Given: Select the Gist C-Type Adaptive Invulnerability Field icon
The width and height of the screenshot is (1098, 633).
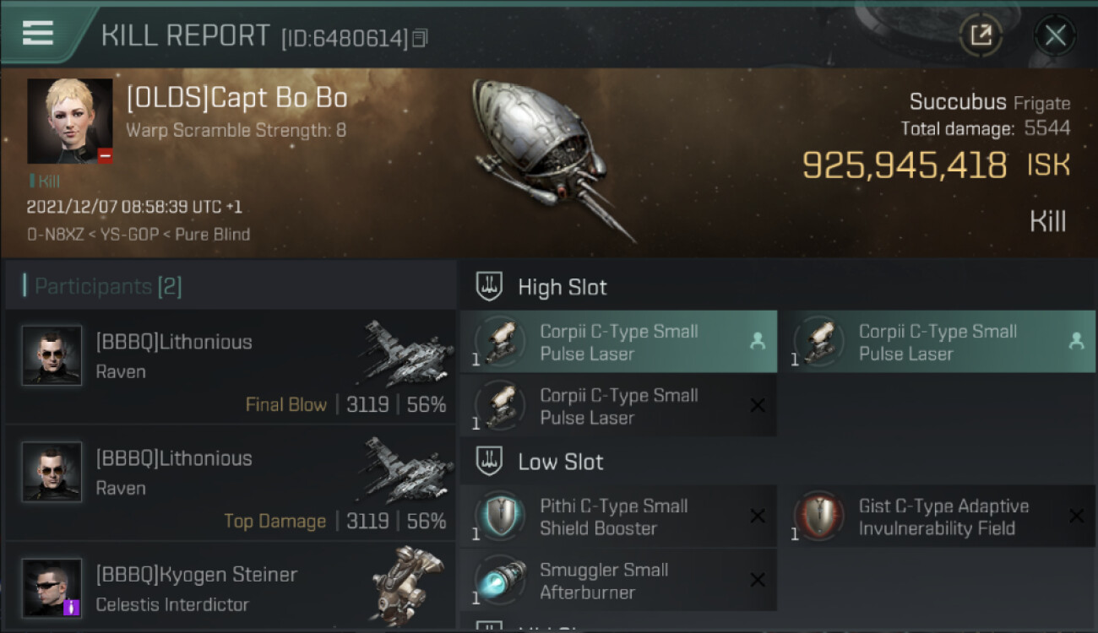Looking at the screenshot, I should click(x=819, y=517).
